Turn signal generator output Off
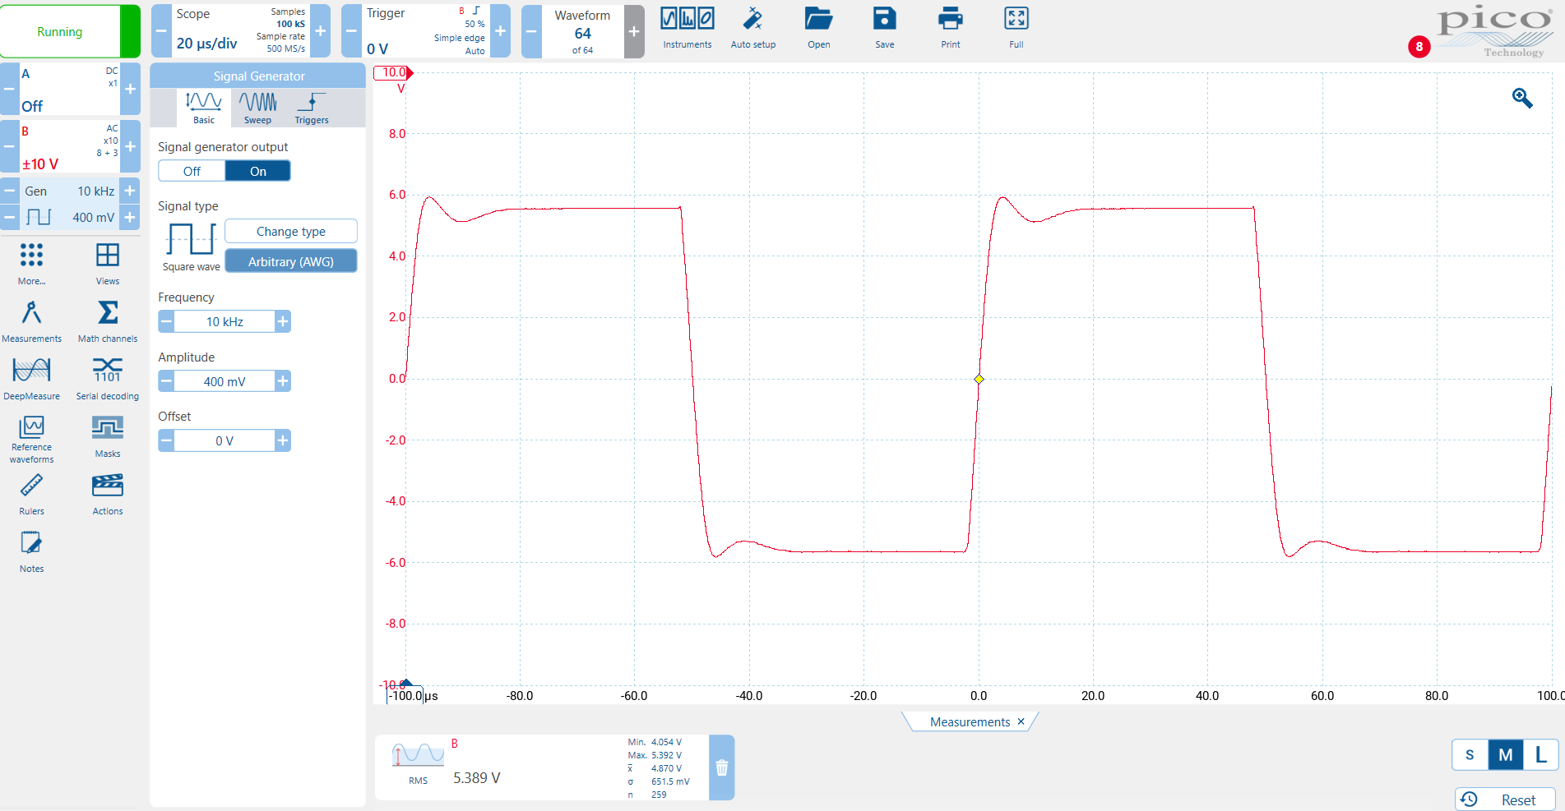Image resolution: width=1565 pixels, height=811 pixels. coord(192,171)
